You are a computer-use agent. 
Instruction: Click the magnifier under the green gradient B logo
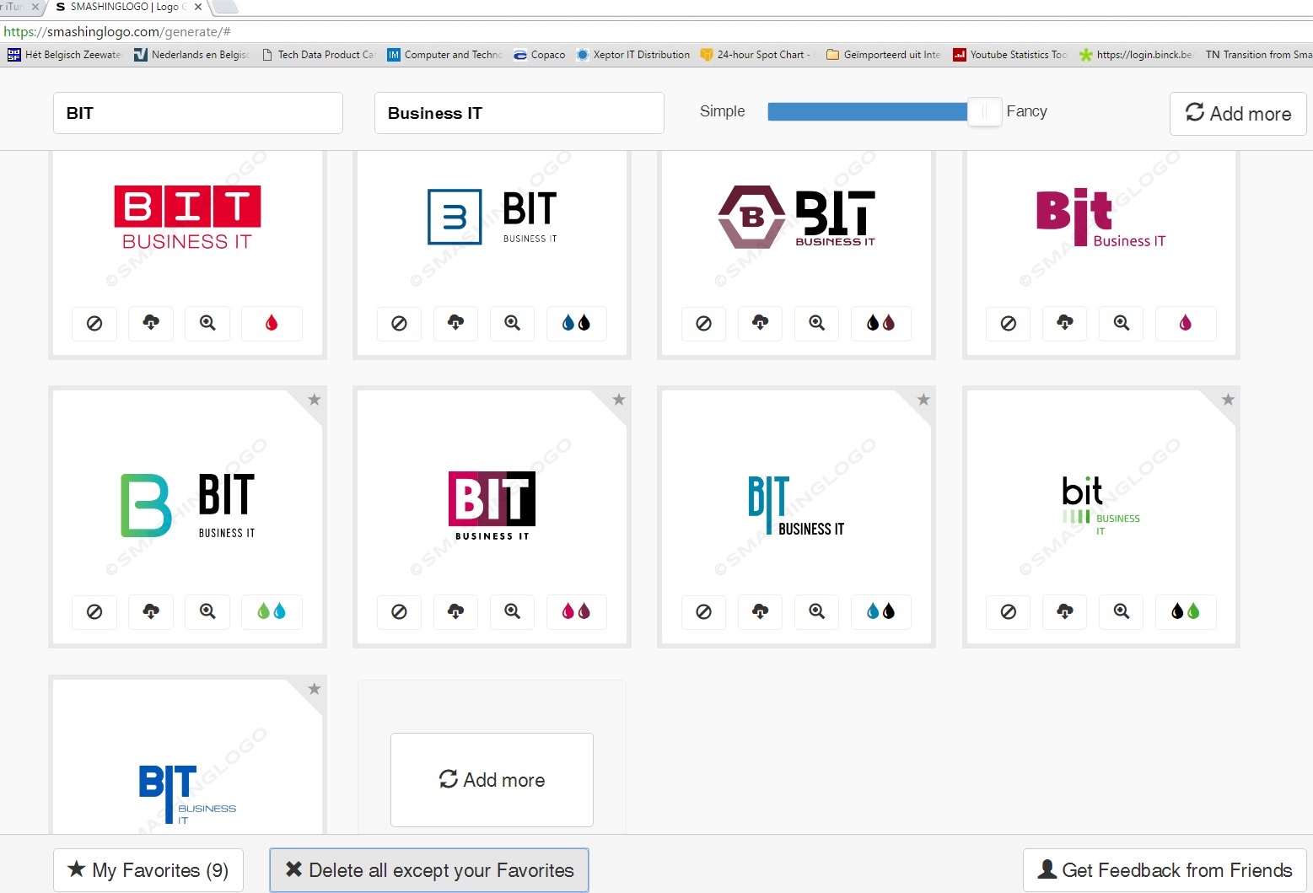207,612
